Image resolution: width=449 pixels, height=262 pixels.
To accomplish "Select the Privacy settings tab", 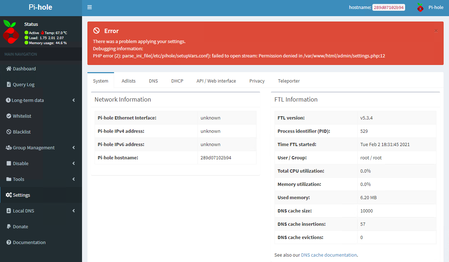I will (257, 81).
